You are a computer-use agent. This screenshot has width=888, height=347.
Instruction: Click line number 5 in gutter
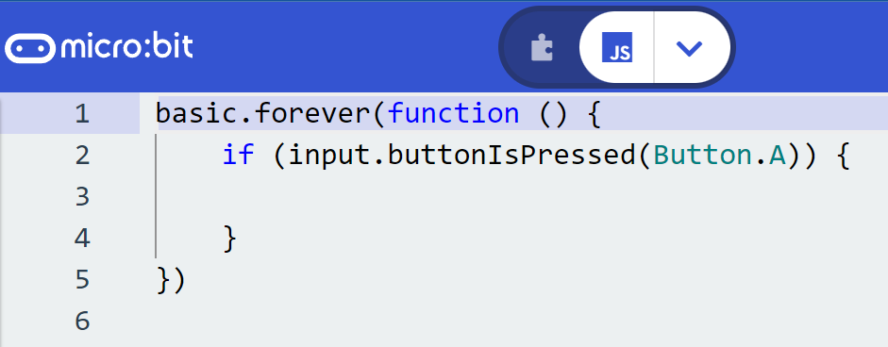tap(82, 280)
